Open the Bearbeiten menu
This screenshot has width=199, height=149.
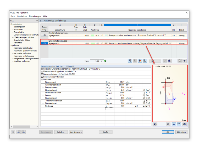click(x=22, y=16)
